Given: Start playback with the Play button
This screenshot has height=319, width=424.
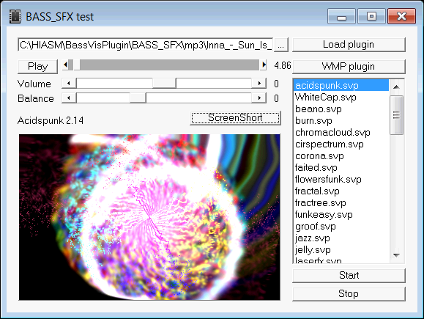Looking at the screenshot, I should [37, 67].
